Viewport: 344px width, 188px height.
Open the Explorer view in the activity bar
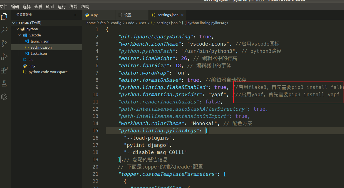click(x=4, y=17)
